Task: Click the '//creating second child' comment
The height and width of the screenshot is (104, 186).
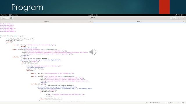Action: coord(35,67)
